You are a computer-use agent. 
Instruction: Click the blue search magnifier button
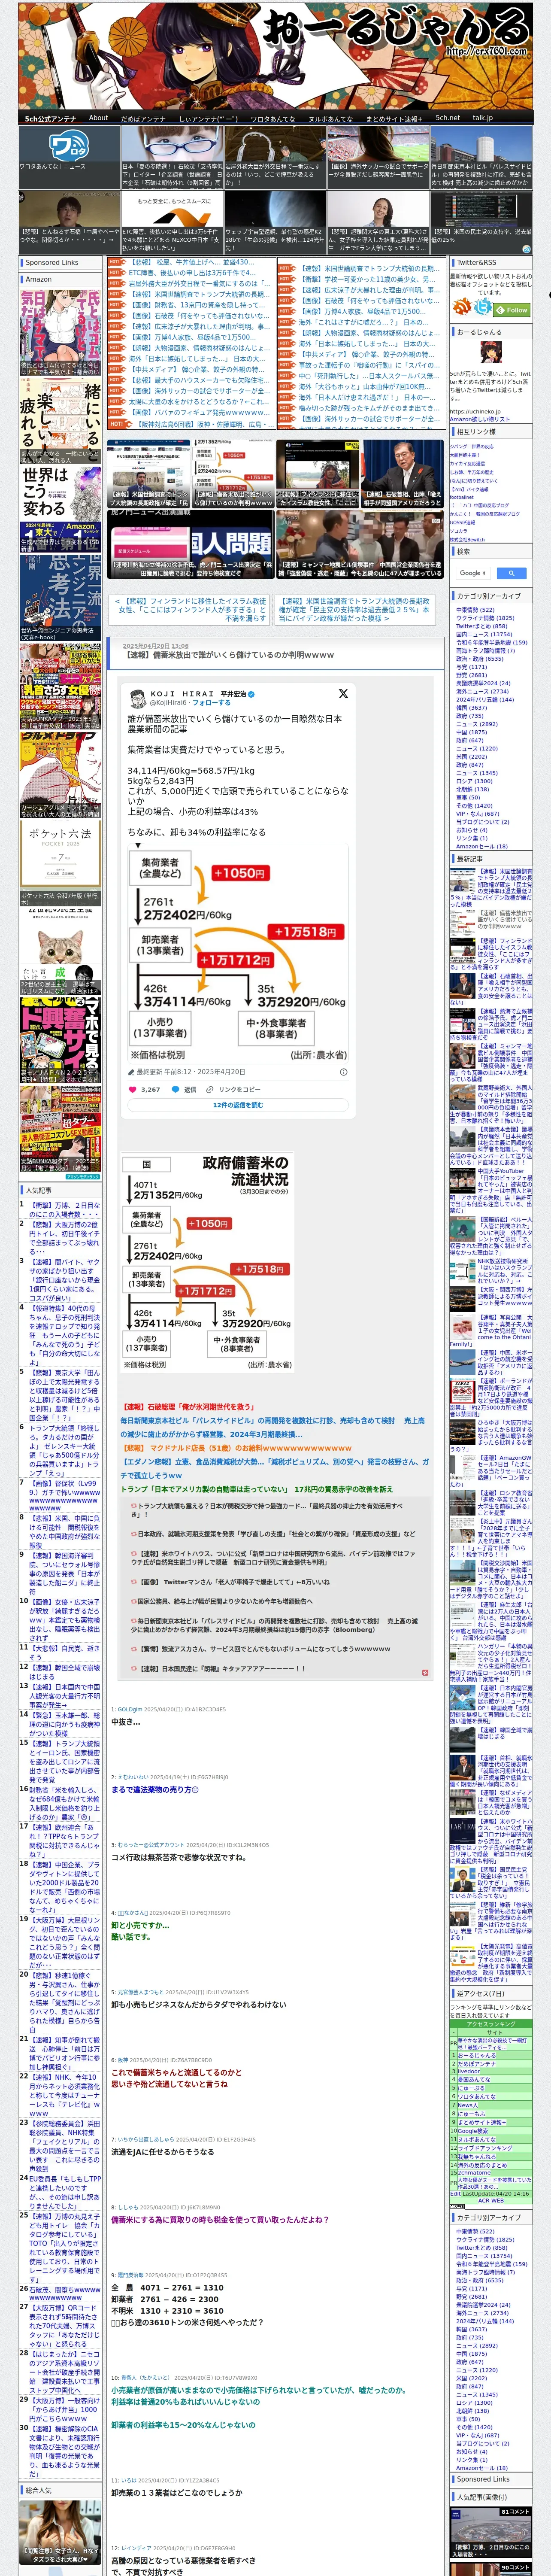[x=511, y=573]
